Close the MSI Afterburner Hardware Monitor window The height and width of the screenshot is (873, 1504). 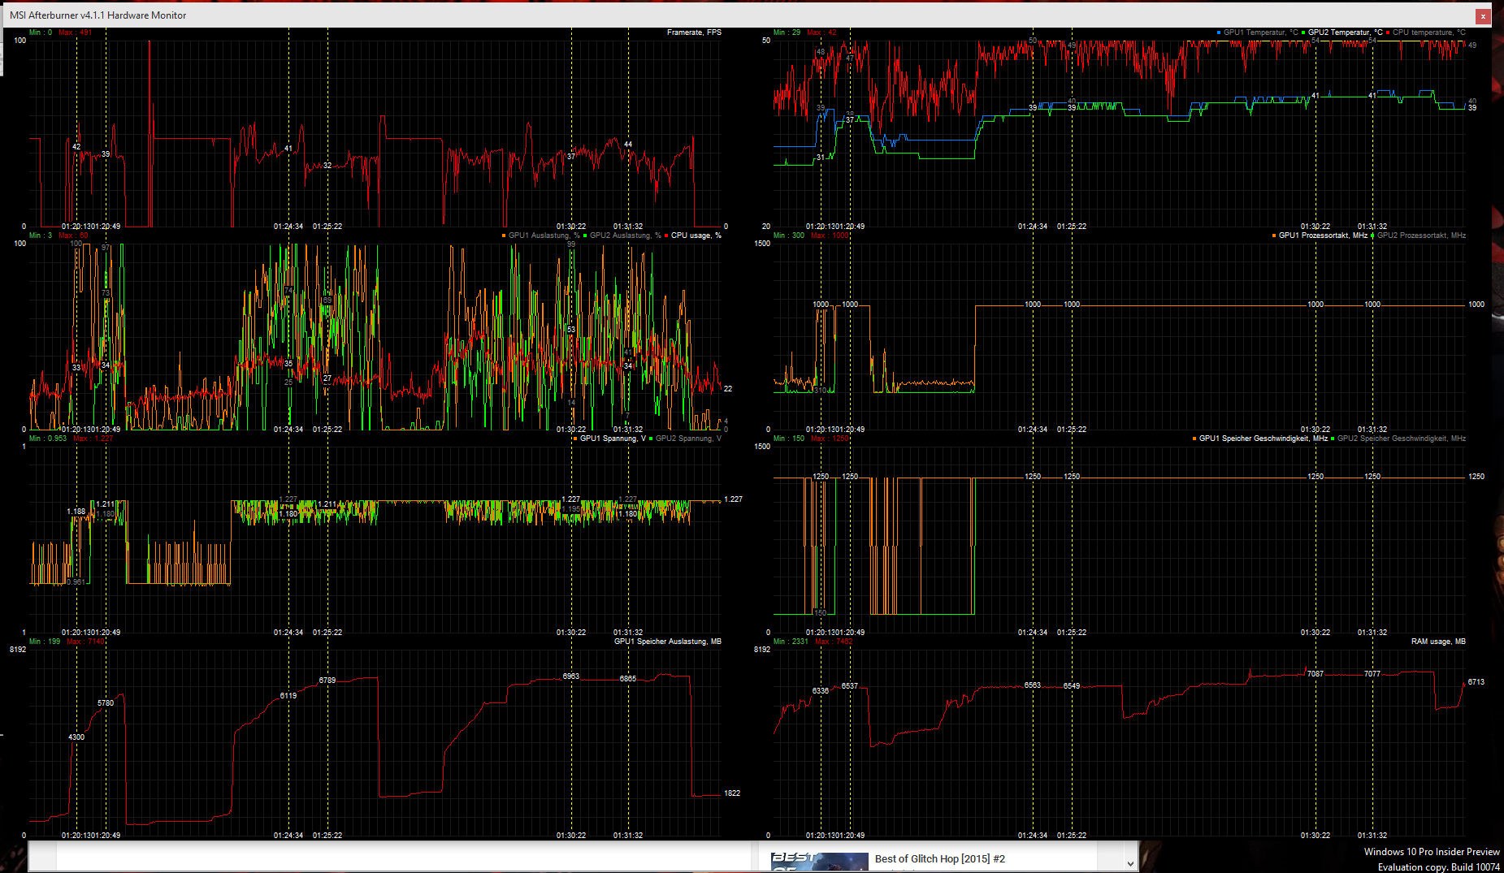coord(1483,15)
